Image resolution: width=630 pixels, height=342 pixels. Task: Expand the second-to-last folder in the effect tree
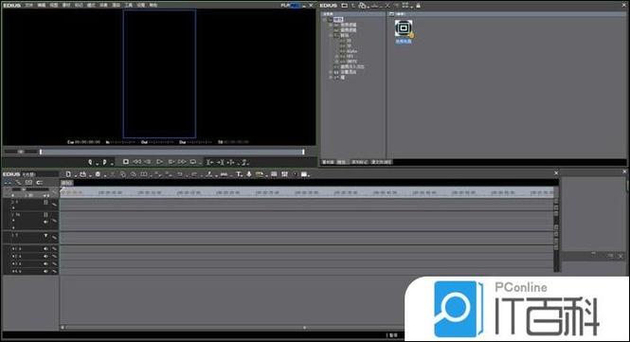coord(330,72)
